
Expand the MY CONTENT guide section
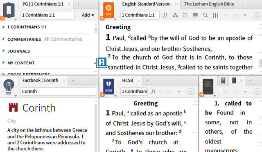[x=4, y=63]
